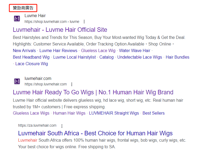Visit the Water Wave Hair sitelink
This screenshot has width=214, height=154.
click(135, 51)
